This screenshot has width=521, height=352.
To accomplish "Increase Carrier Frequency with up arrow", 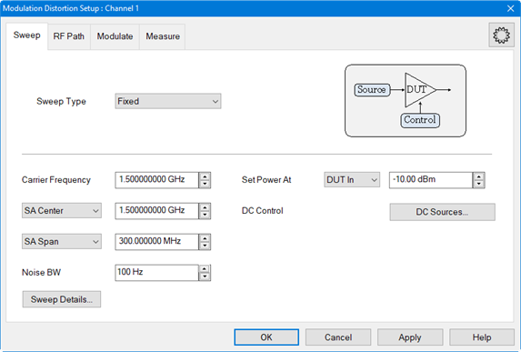I will click(205, 176).
